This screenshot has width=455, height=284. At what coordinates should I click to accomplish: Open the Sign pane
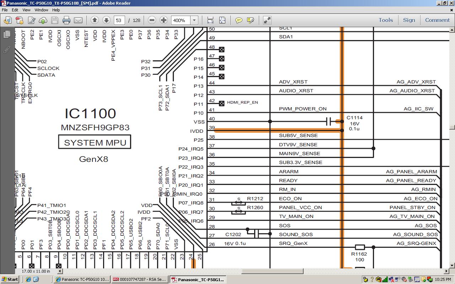click(409, 20)
